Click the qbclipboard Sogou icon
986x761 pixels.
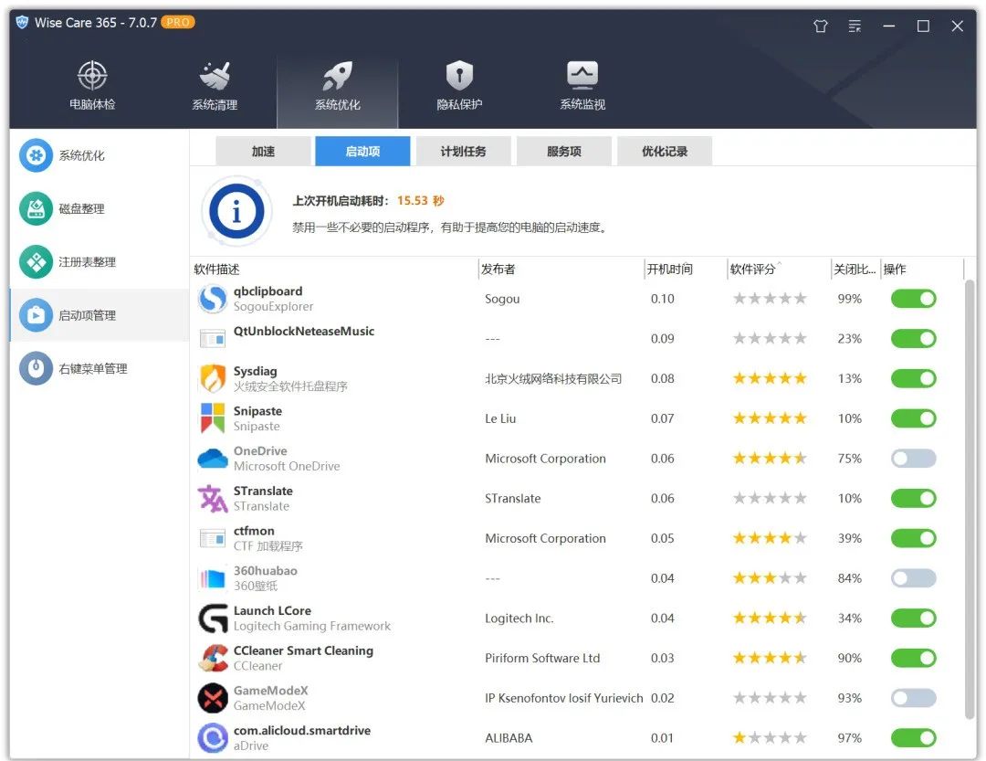click(213, 299)
